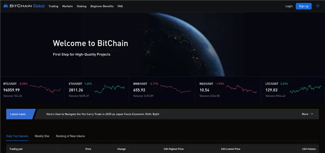Open the Staking page

(x=82, y=6)
